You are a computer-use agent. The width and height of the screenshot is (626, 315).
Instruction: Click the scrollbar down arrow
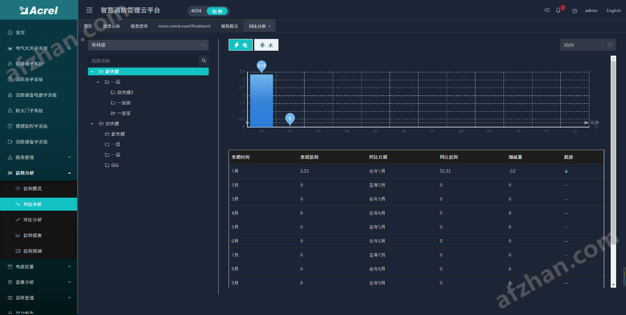[x=614, y=284]
